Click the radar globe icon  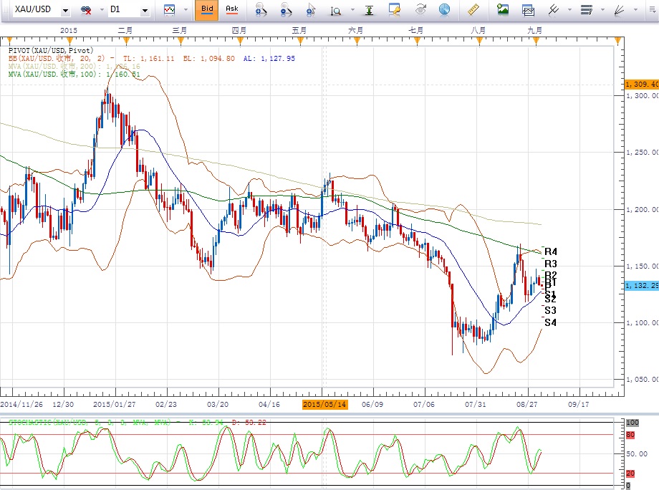[444, 10]
